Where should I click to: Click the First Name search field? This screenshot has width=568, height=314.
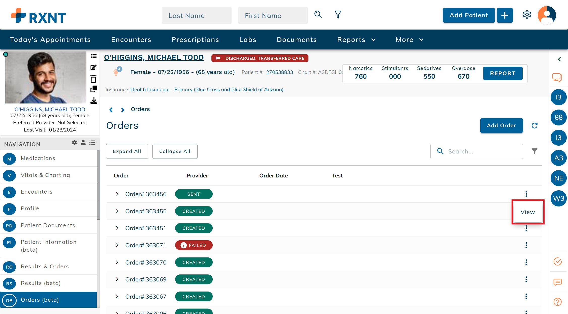point(273,15)
